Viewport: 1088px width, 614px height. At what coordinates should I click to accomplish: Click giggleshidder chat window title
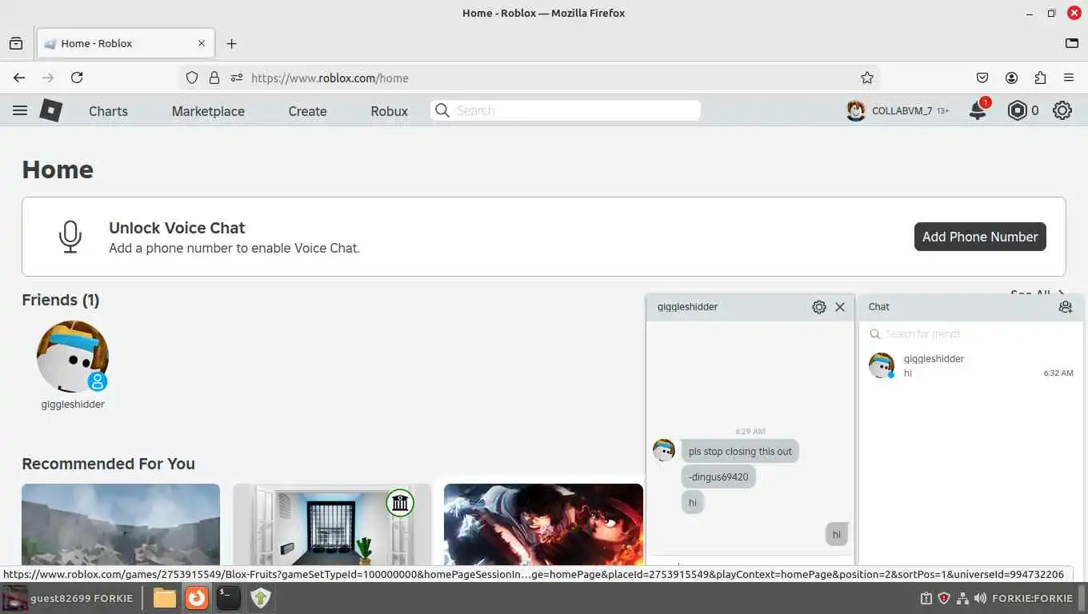(x=688, y=306)
